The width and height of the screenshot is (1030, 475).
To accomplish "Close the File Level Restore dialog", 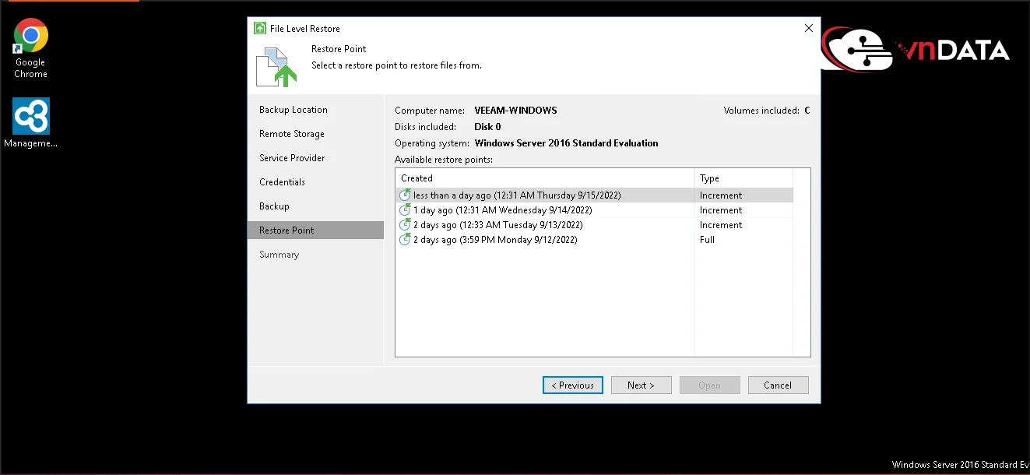I will (808, 28).
